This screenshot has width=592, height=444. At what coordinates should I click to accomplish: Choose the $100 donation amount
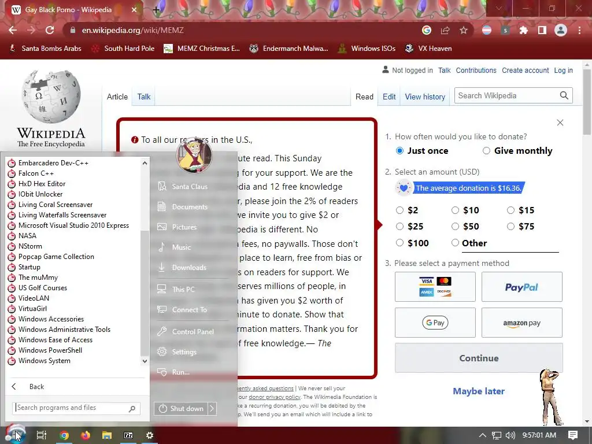(x=400, y=243)
